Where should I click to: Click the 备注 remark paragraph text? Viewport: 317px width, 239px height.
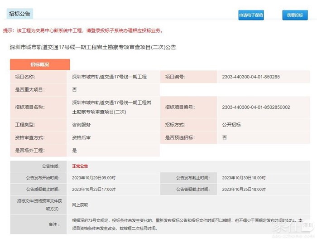(186, 224)
